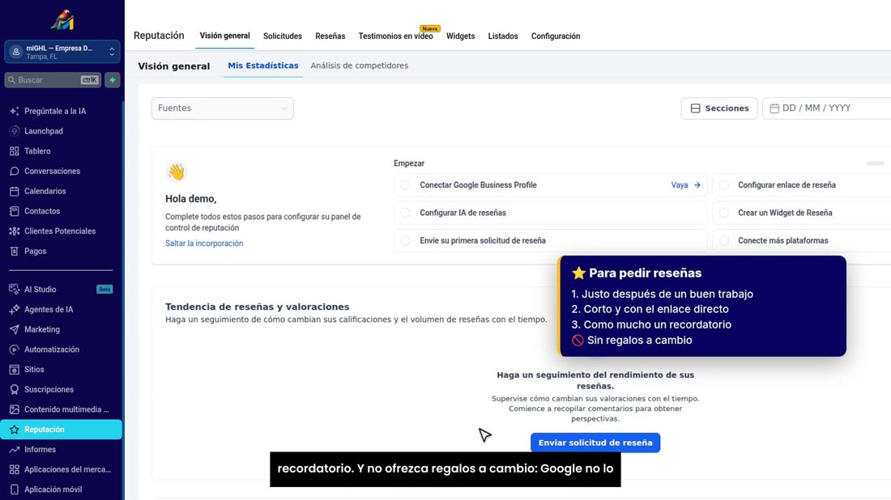Open the Visión general tab
The image size is (891, 500).
[224, 36]
